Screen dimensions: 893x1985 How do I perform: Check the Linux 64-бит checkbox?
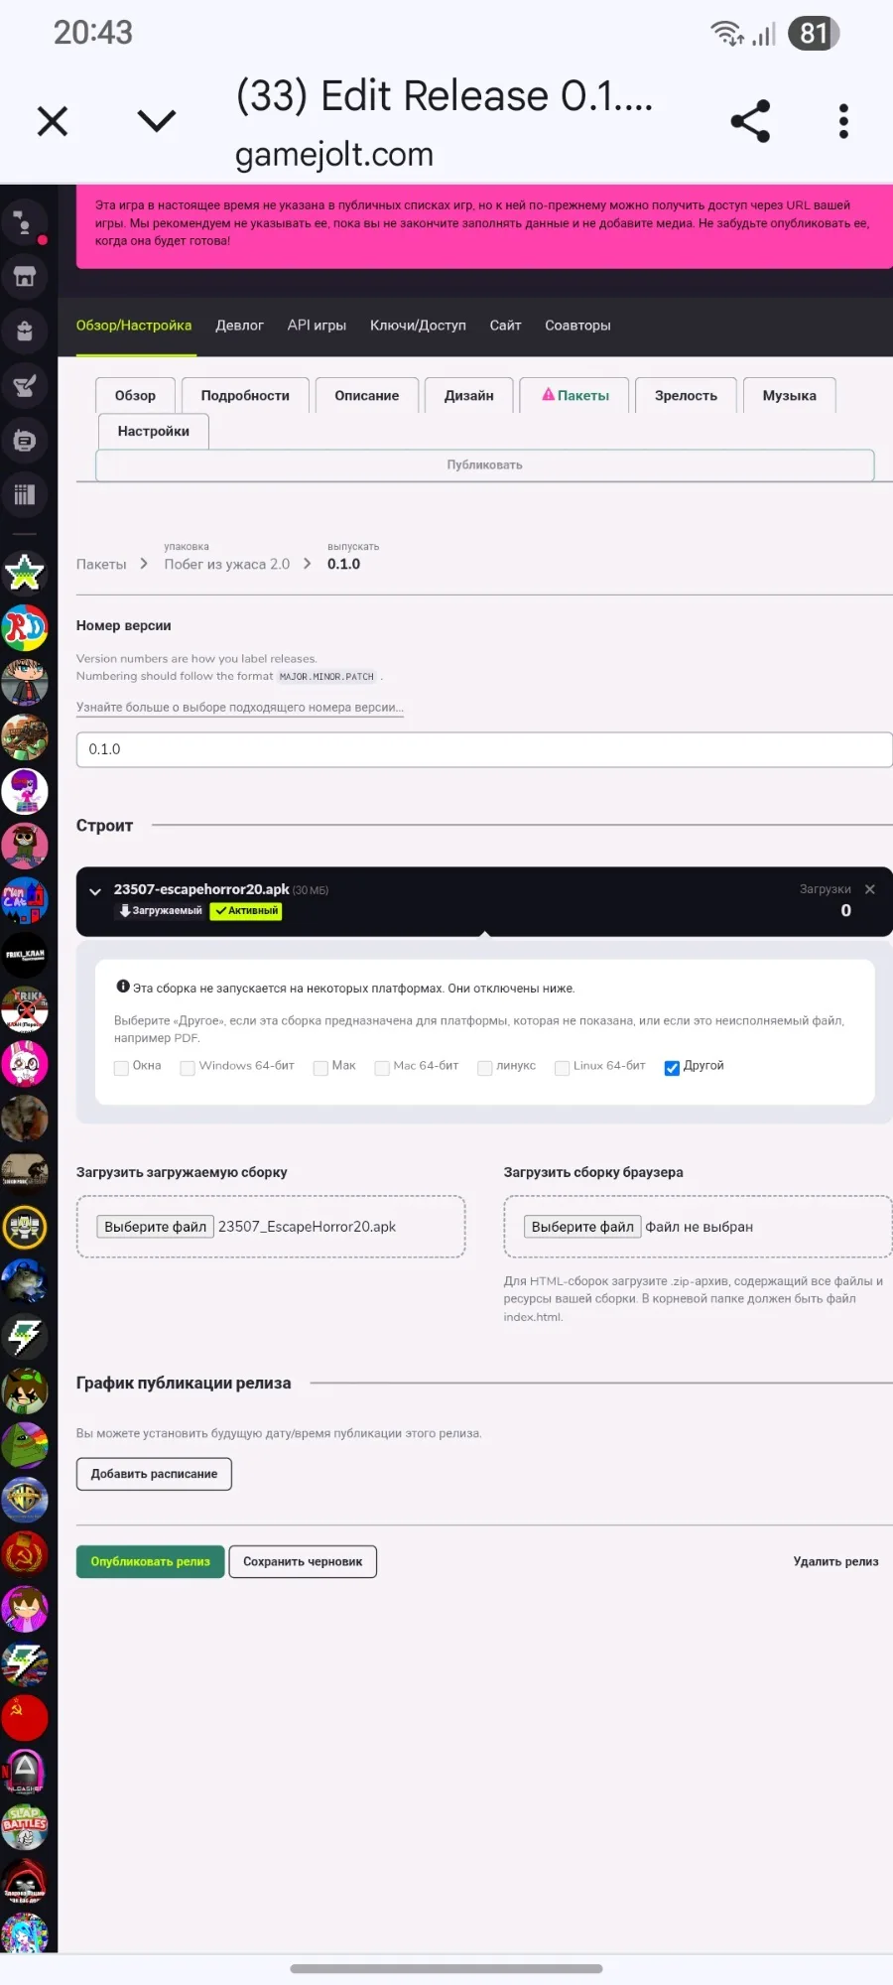562,1068
